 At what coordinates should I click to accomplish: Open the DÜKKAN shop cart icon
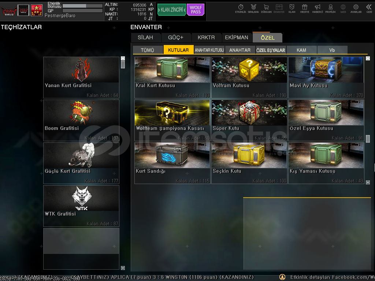coord(266,9)
